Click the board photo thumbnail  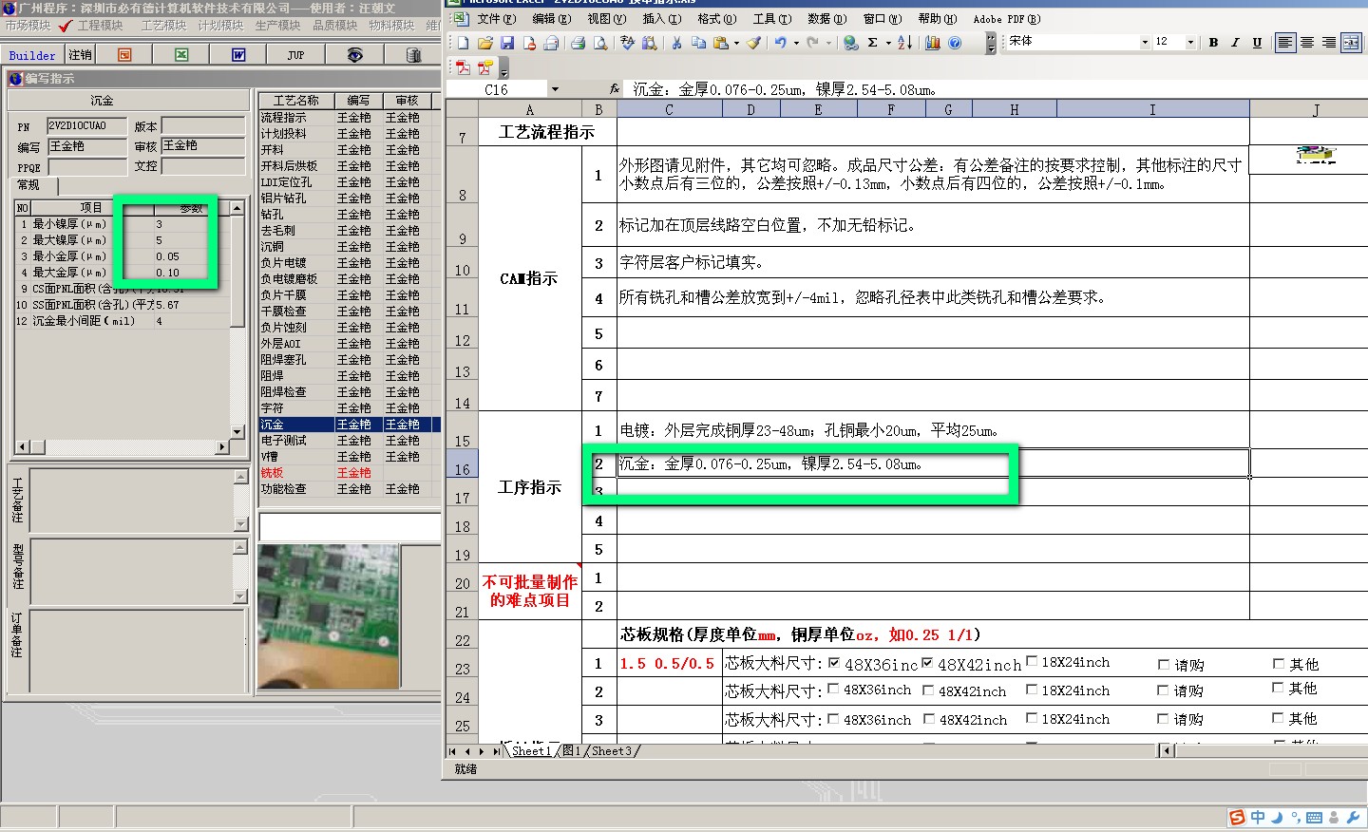click(327, 617)
